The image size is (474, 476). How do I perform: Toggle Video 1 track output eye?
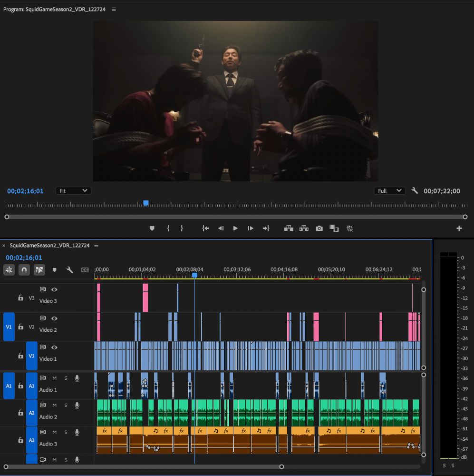click(54, 347)
